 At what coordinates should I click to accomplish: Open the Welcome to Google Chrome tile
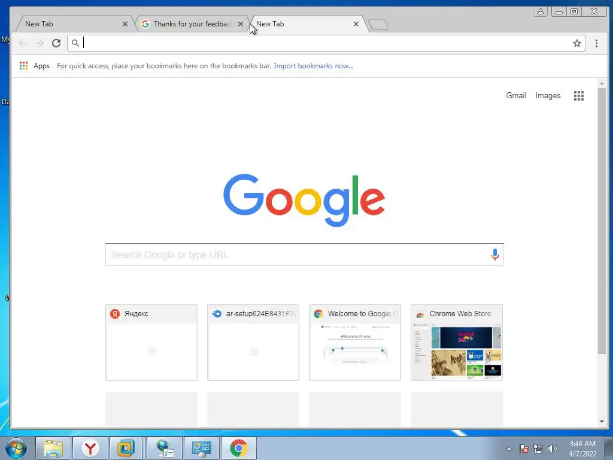(x=355, y=342)
